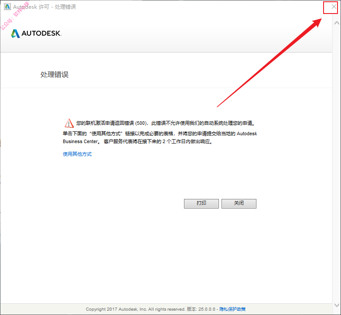Click the scrollbar down arrow
The height and width of the screenshot is (315, 341).
(337, 305)
